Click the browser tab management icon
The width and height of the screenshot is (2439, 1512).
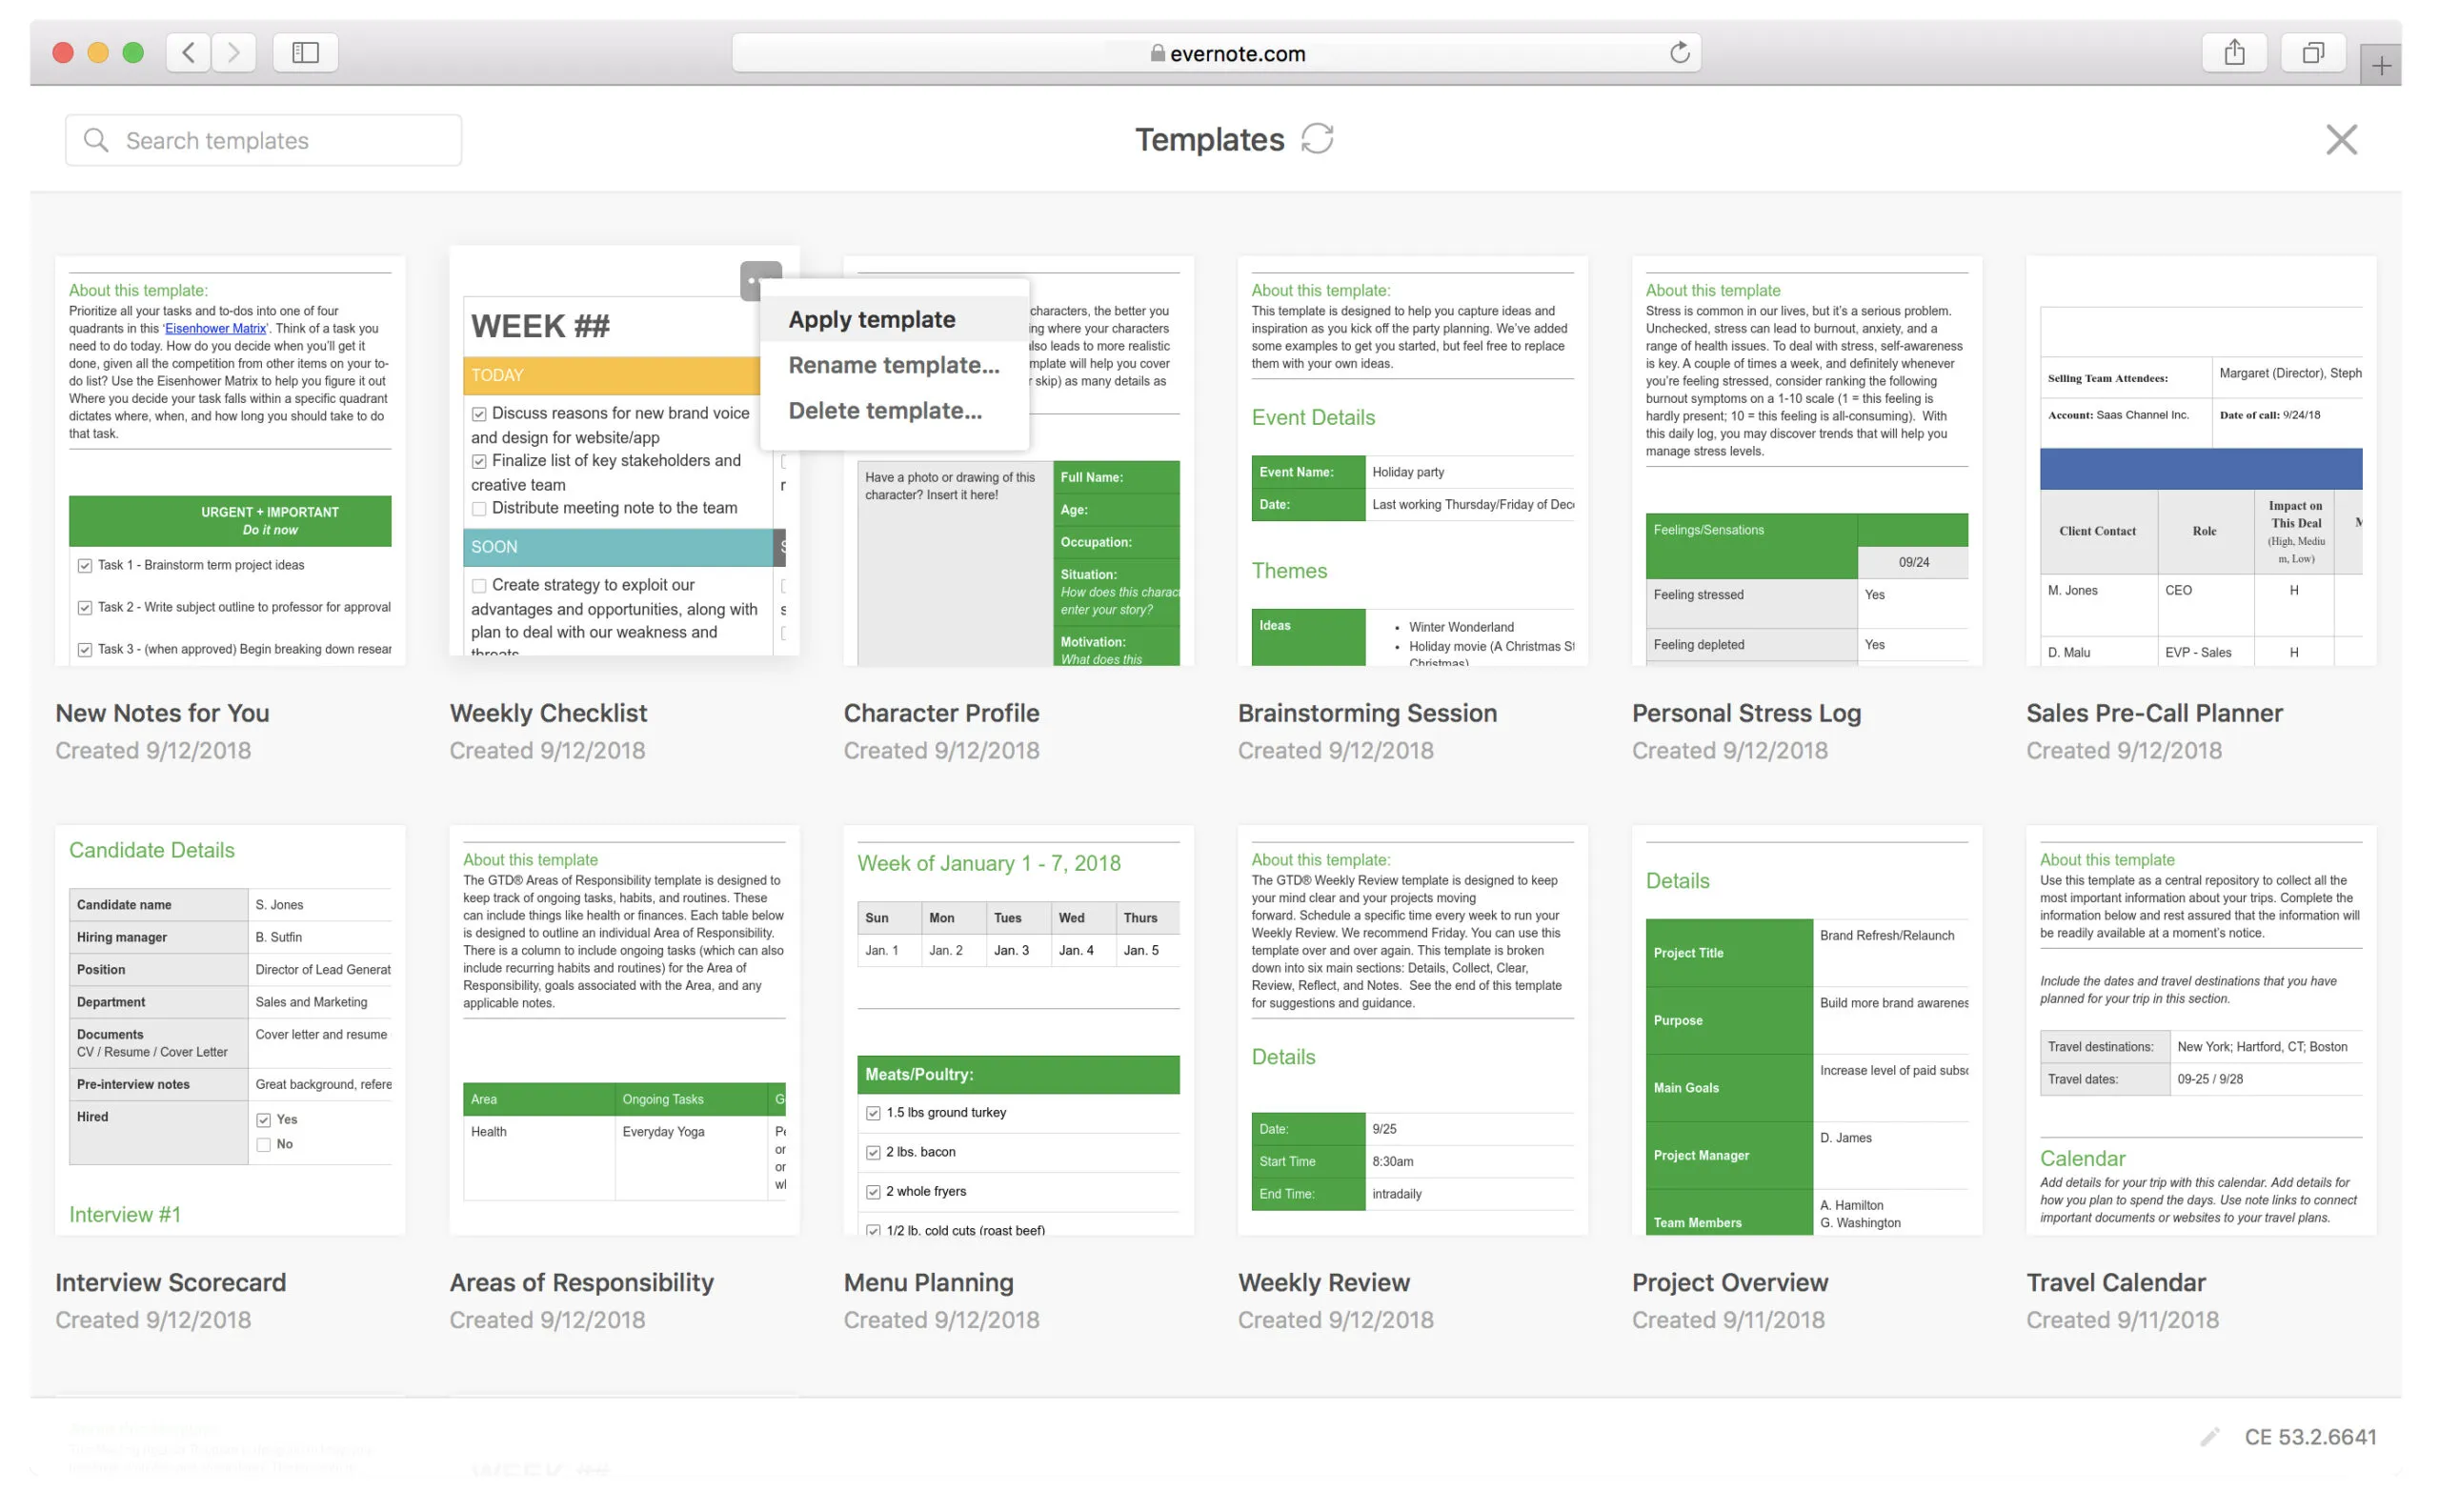point(2310,52)
